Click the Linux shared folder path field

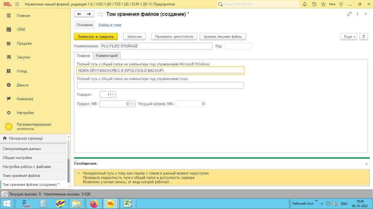[x=160, y=85]
